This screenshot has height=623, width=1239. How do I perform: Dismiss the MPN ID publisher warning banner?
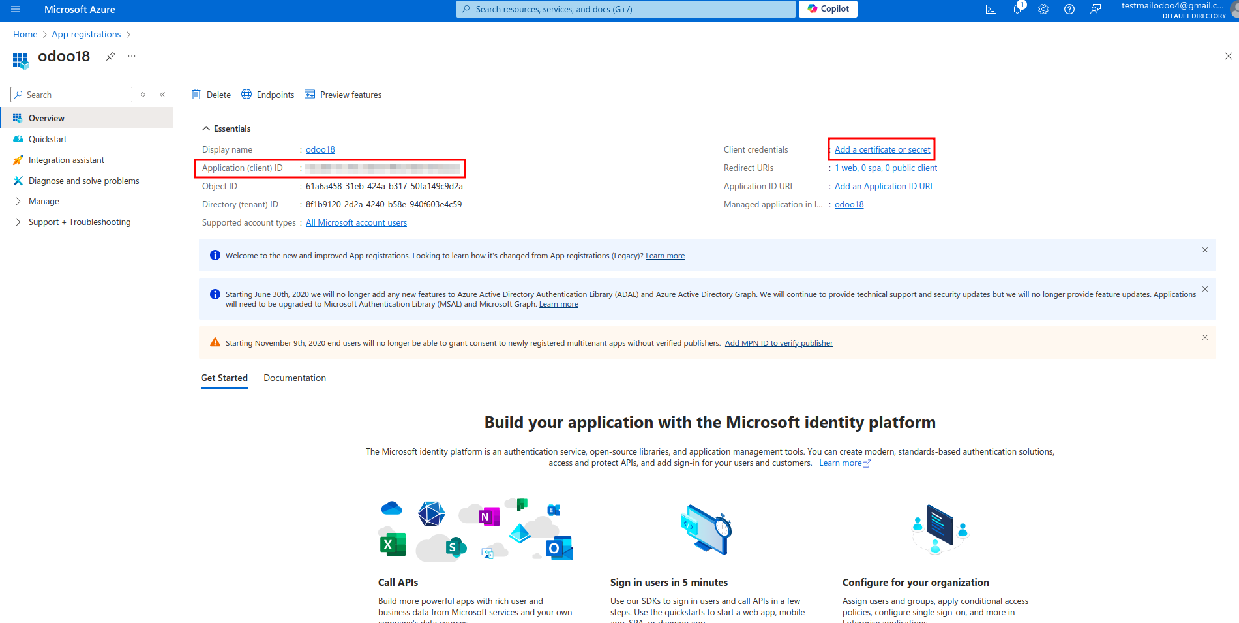tap(1204, 337)
